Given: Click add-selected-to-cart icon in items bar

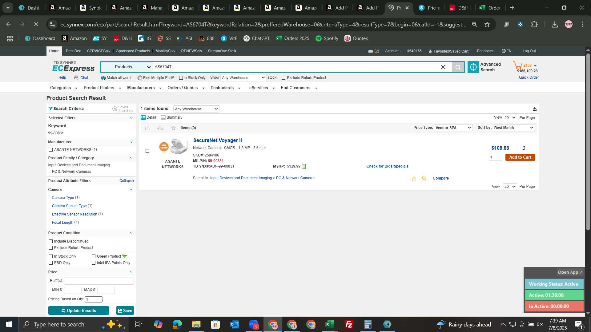Looking at the screenshot, I should pyautogui.click(x=160, y=128).
